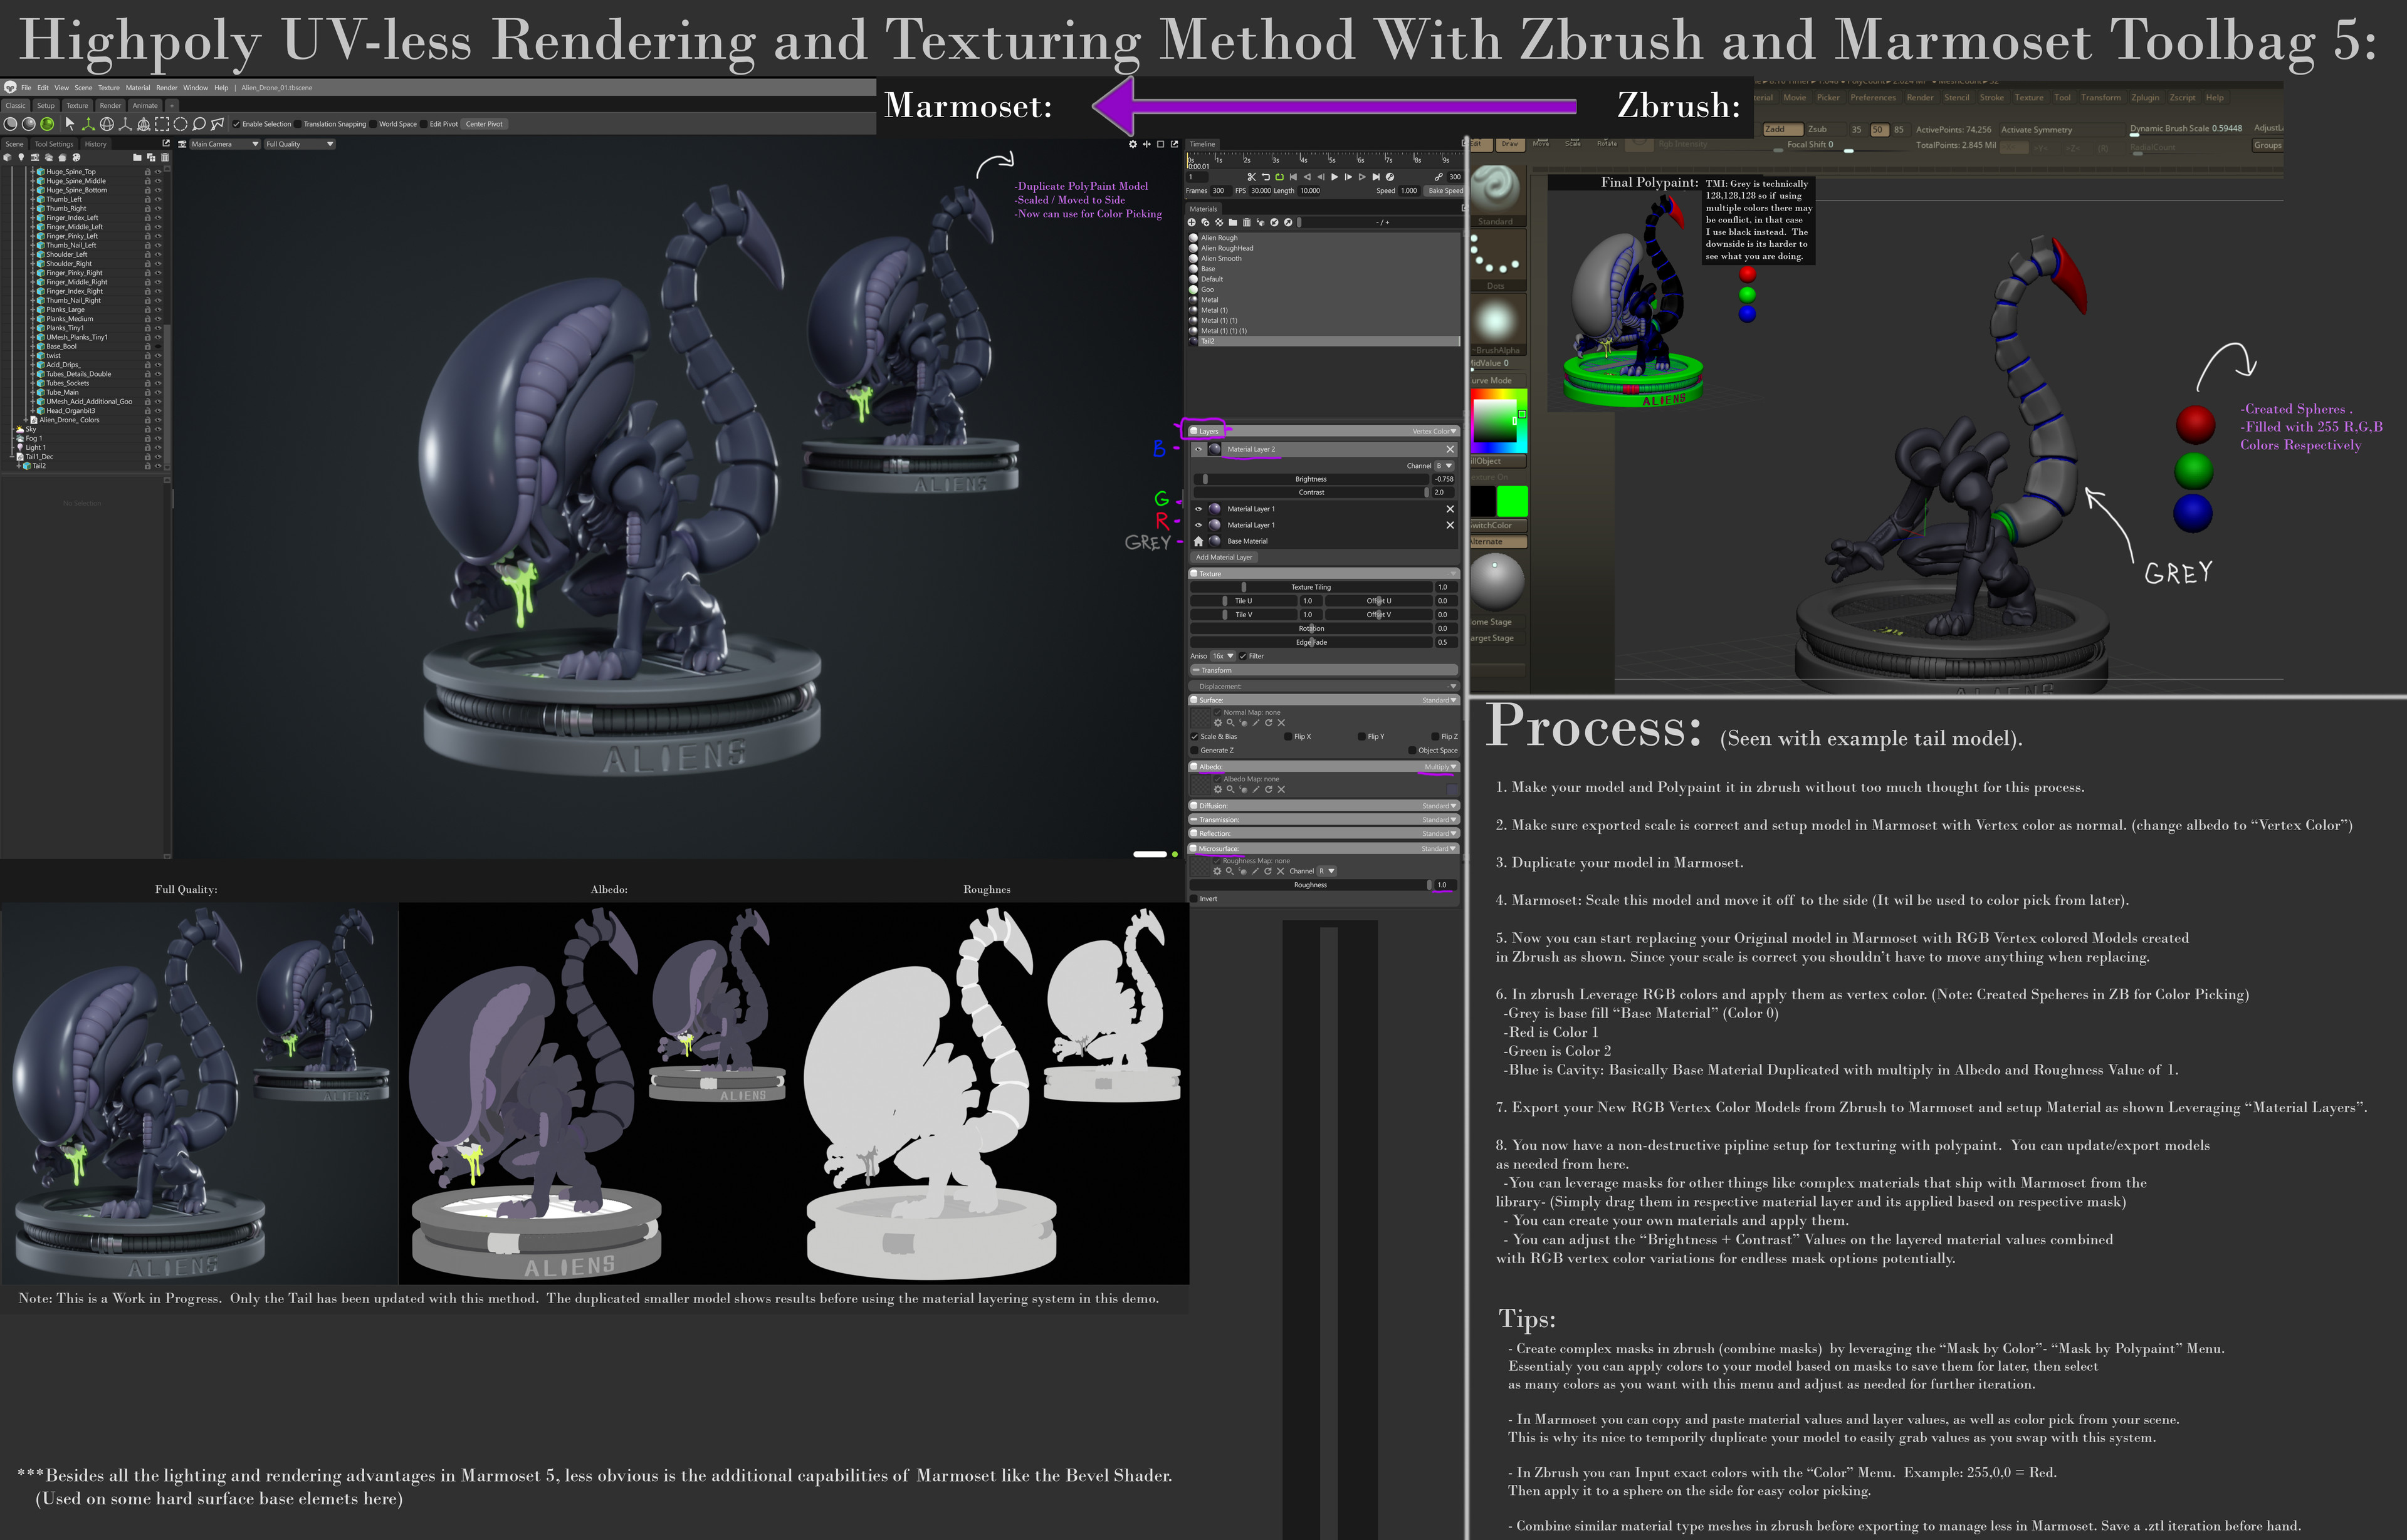Open the layer Channel B dropdown

click(1445, 466)
